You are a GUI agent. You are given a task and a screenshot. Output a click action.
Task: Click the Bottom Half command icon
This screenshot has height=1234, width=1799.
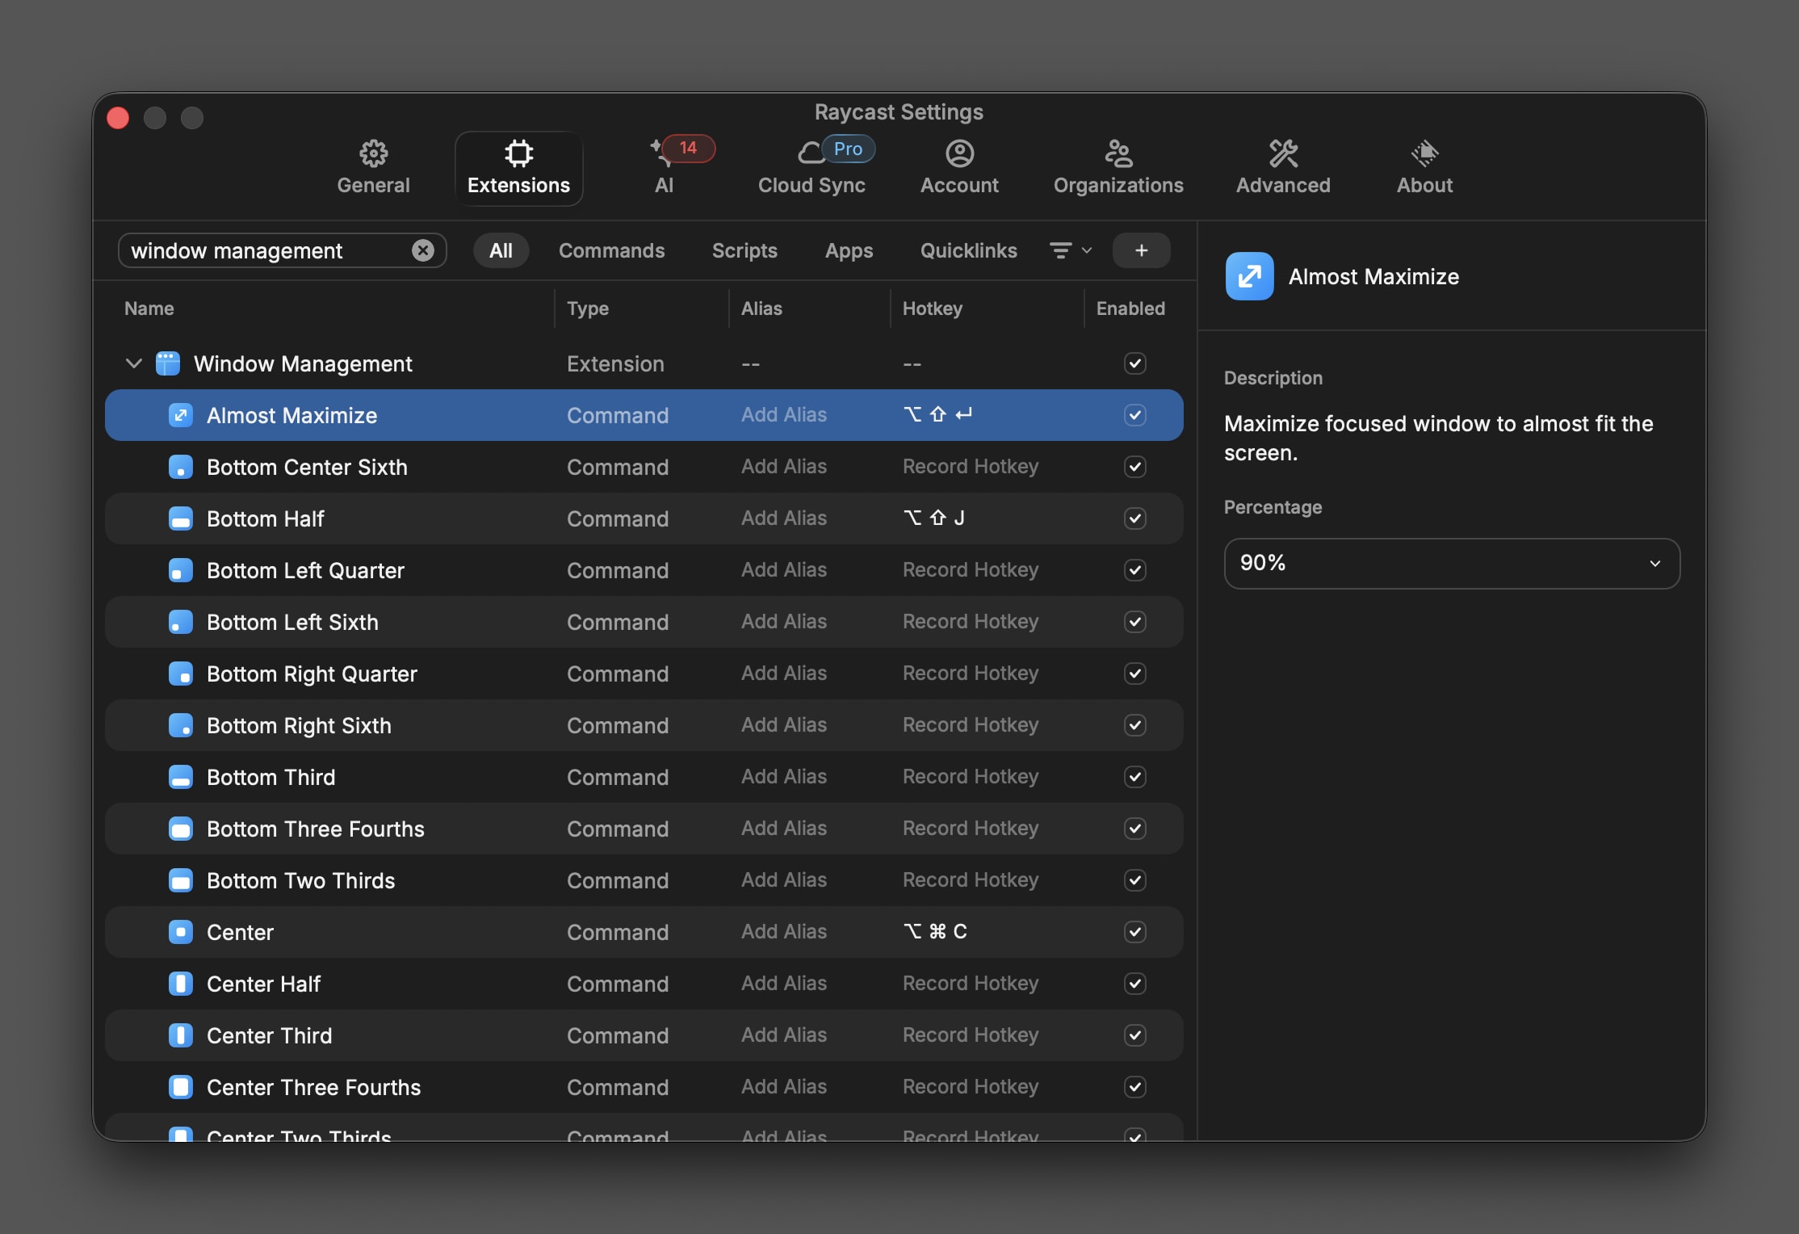180,518
